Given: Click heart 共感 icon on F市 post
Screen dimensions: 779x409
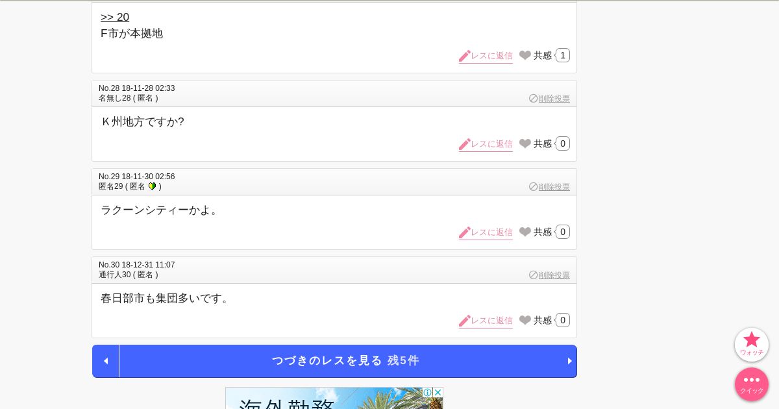Looking at the screenshot, I should [525, 55].
